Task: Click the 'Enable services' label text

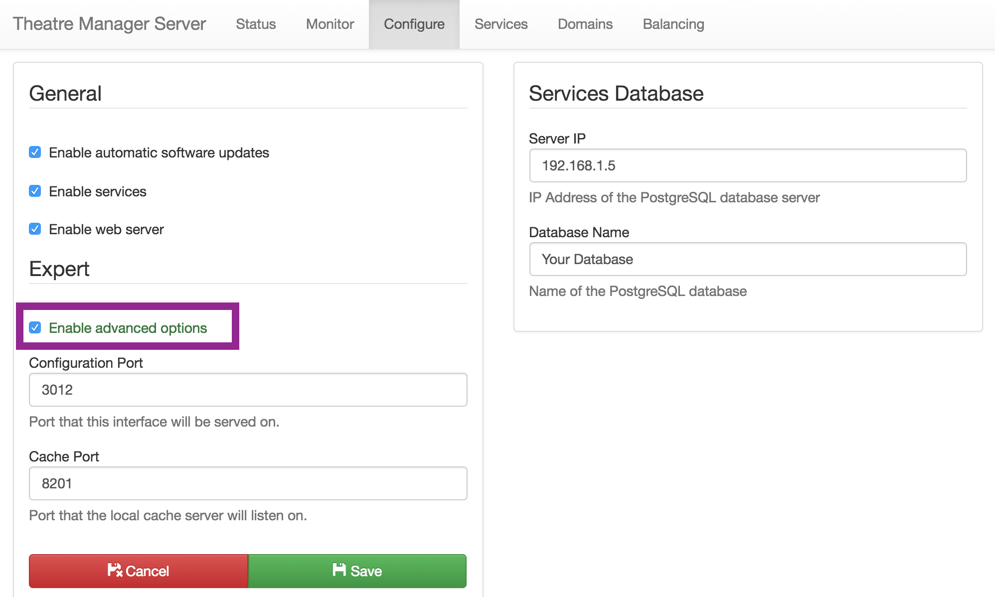Action: [x=98, y=191]
